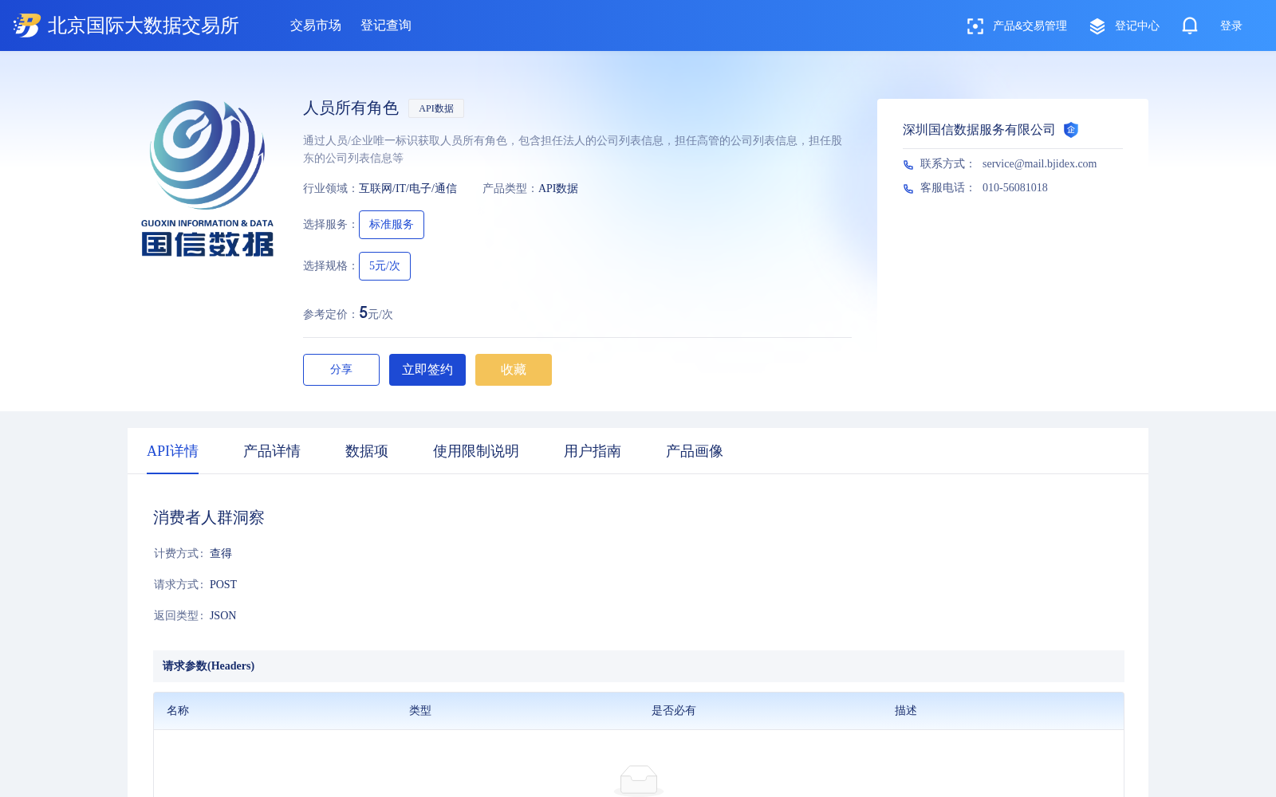Image resolution: width=1276 pixels, height=797 pixels.
Task: Click 登录 to sign in
Action: point(1231,26)
